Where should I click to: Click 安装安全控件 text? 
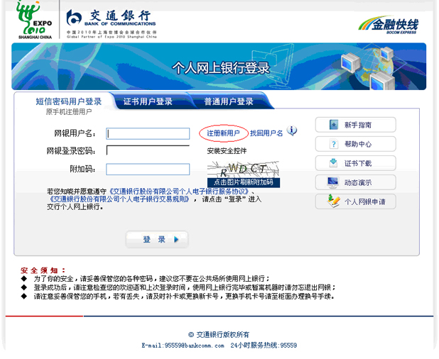pyautogui.click(x=227, y=150)
